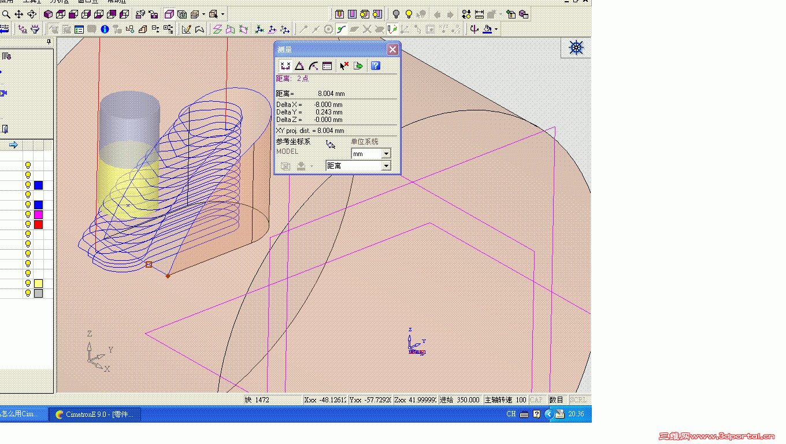Toggle visibility bulb beside the pale yellow swatch
Image resolution: width=786 pixels, height=444 pixels.
pyautogui.click(x=27, y=283)
